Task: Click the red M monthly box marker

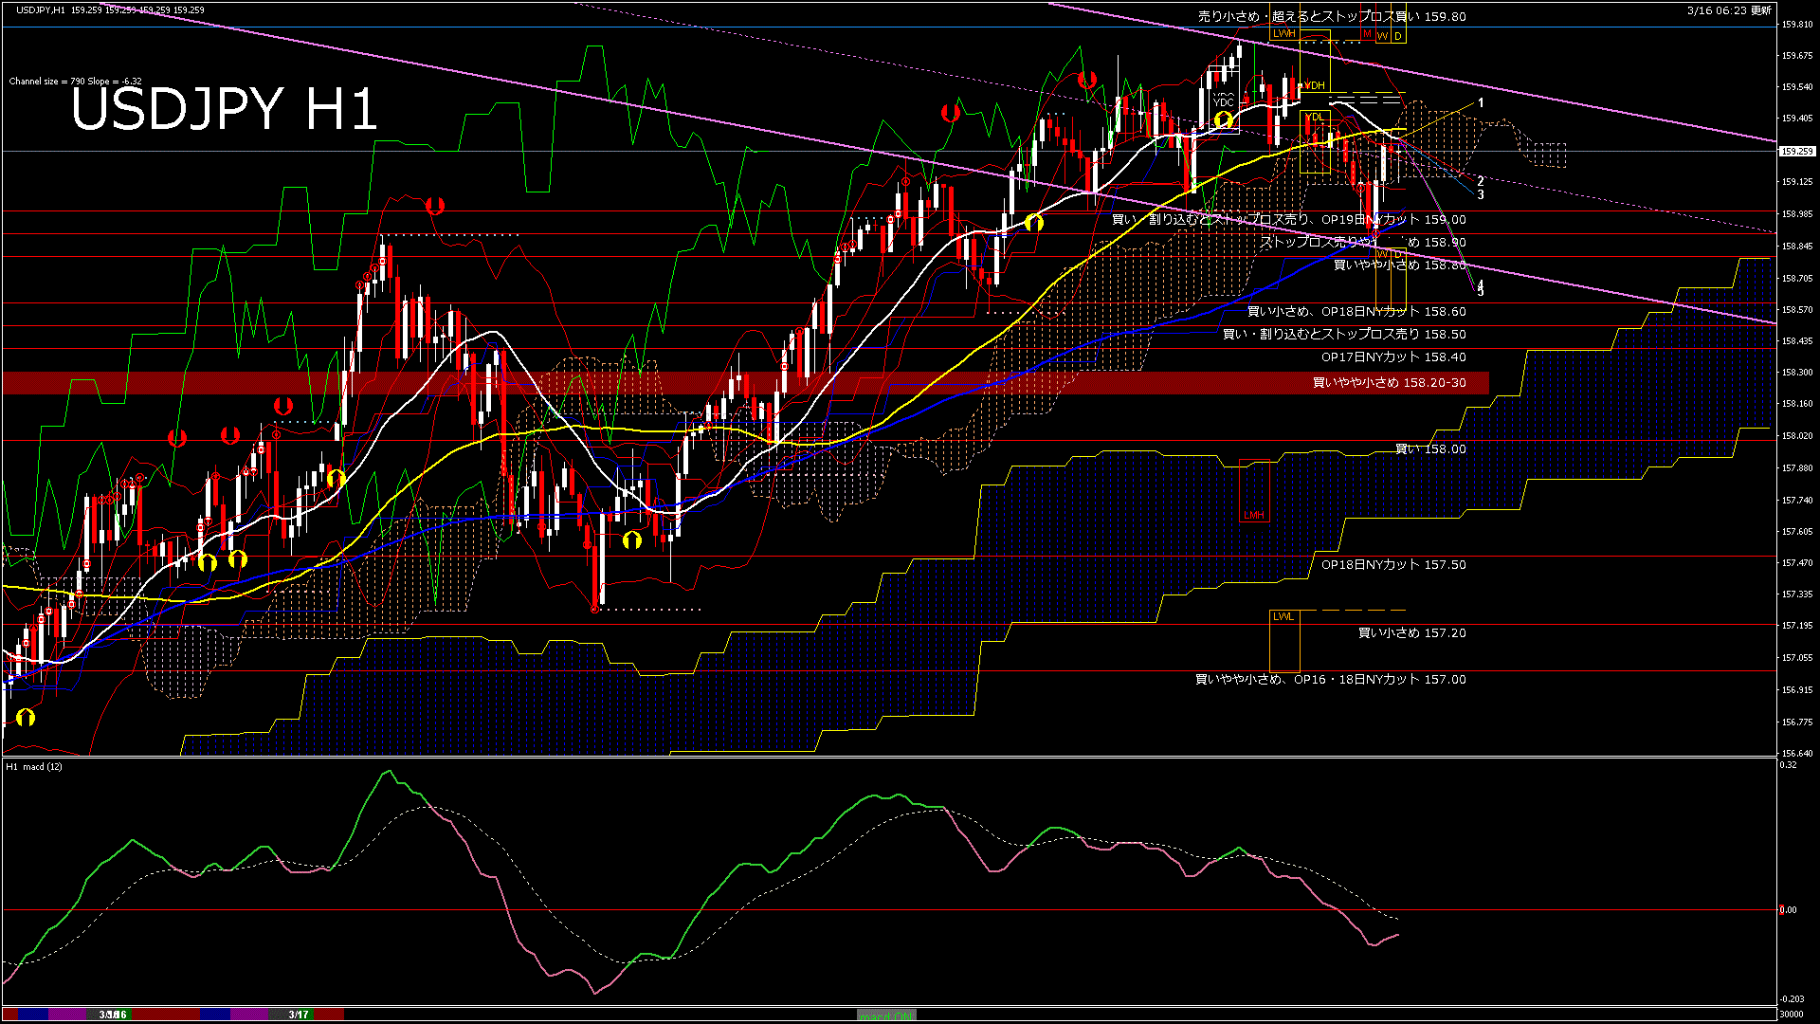Action: tap(1367, 34)
